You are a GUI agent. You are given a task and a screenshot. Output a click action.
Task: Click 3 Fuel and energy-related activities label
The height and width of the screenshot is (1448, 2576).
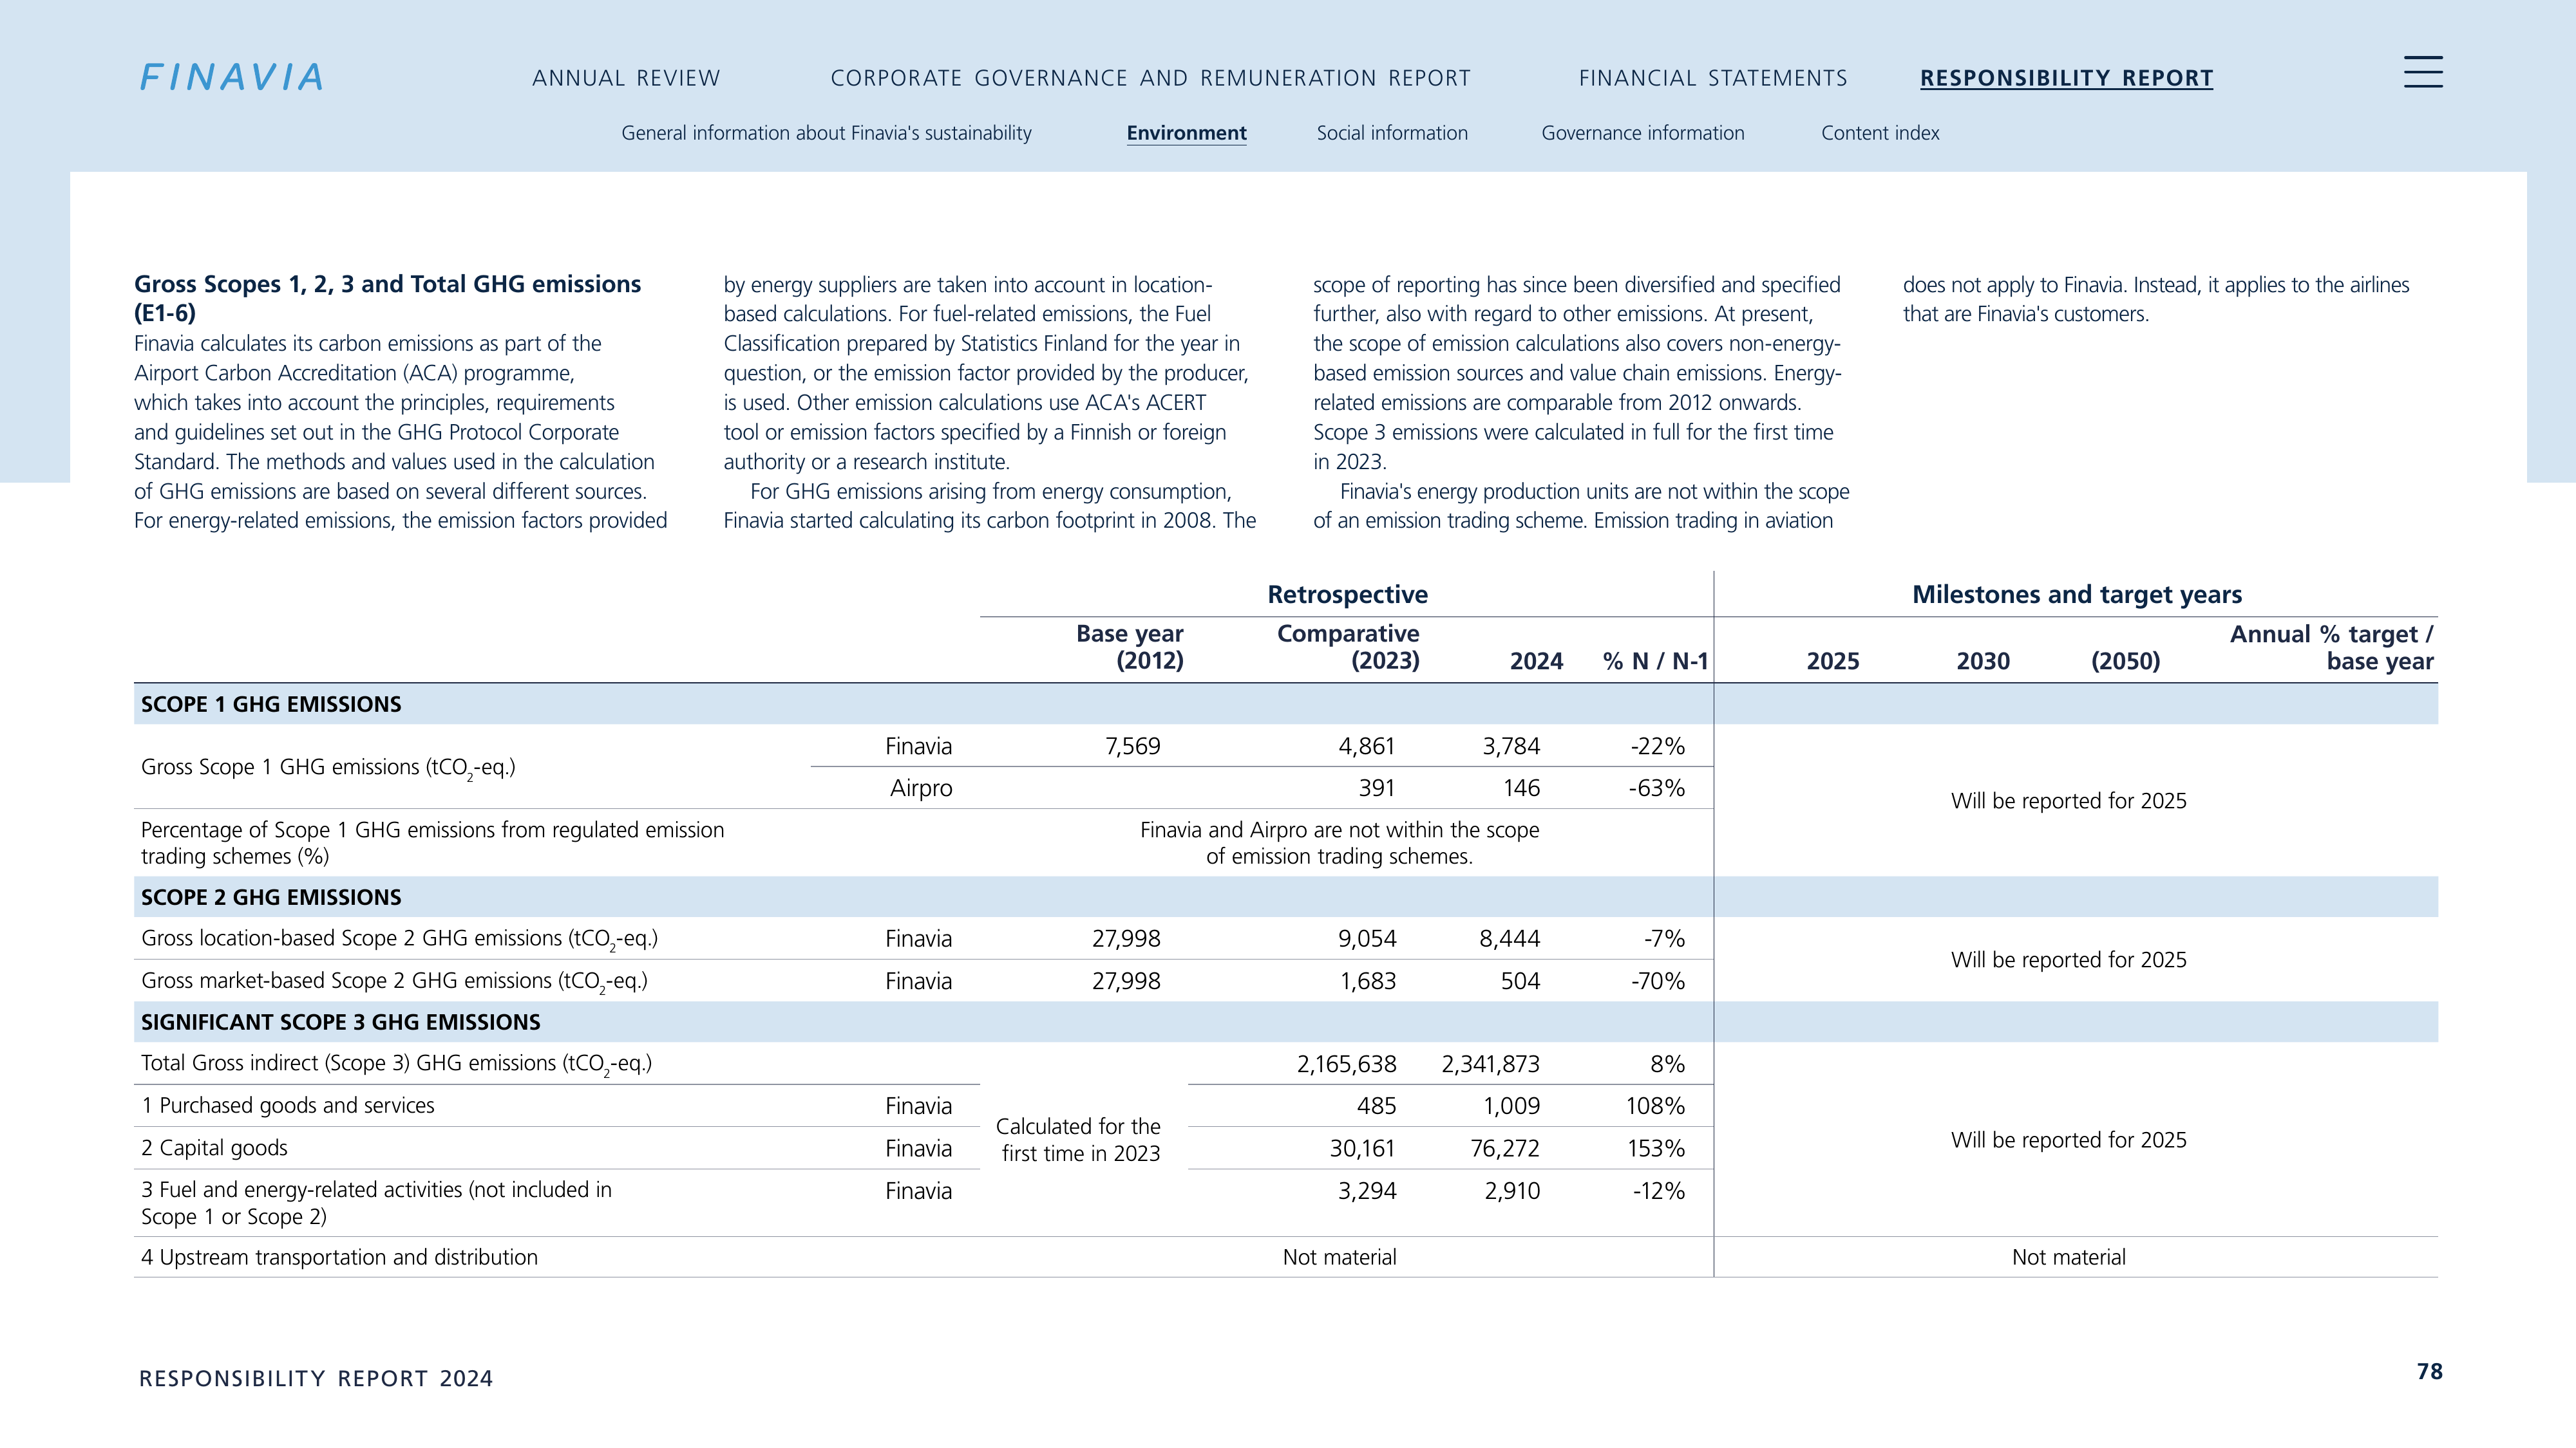[x=376, y=1202]
